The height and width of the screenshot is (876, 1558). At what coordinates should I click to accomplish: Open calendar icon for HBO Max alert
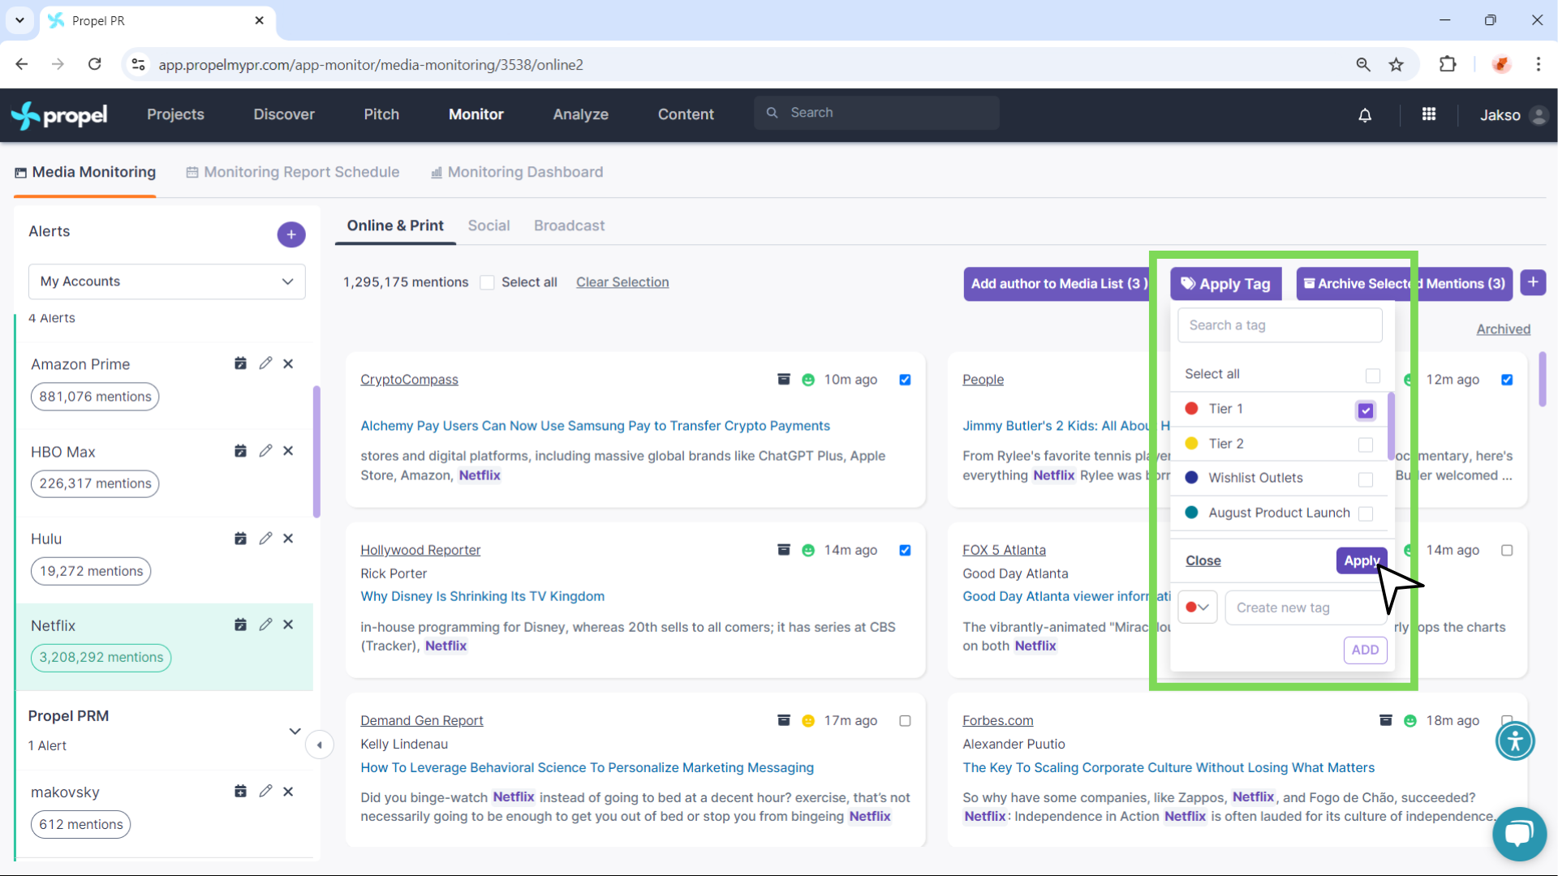click(x=240, y=451)
